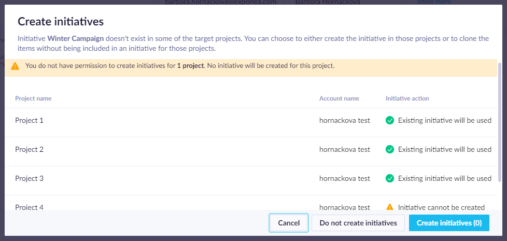The image size is (507, 241).
Task: Click 'Existing initiative will be used' for Project 1
Action: tap(444, 120)
